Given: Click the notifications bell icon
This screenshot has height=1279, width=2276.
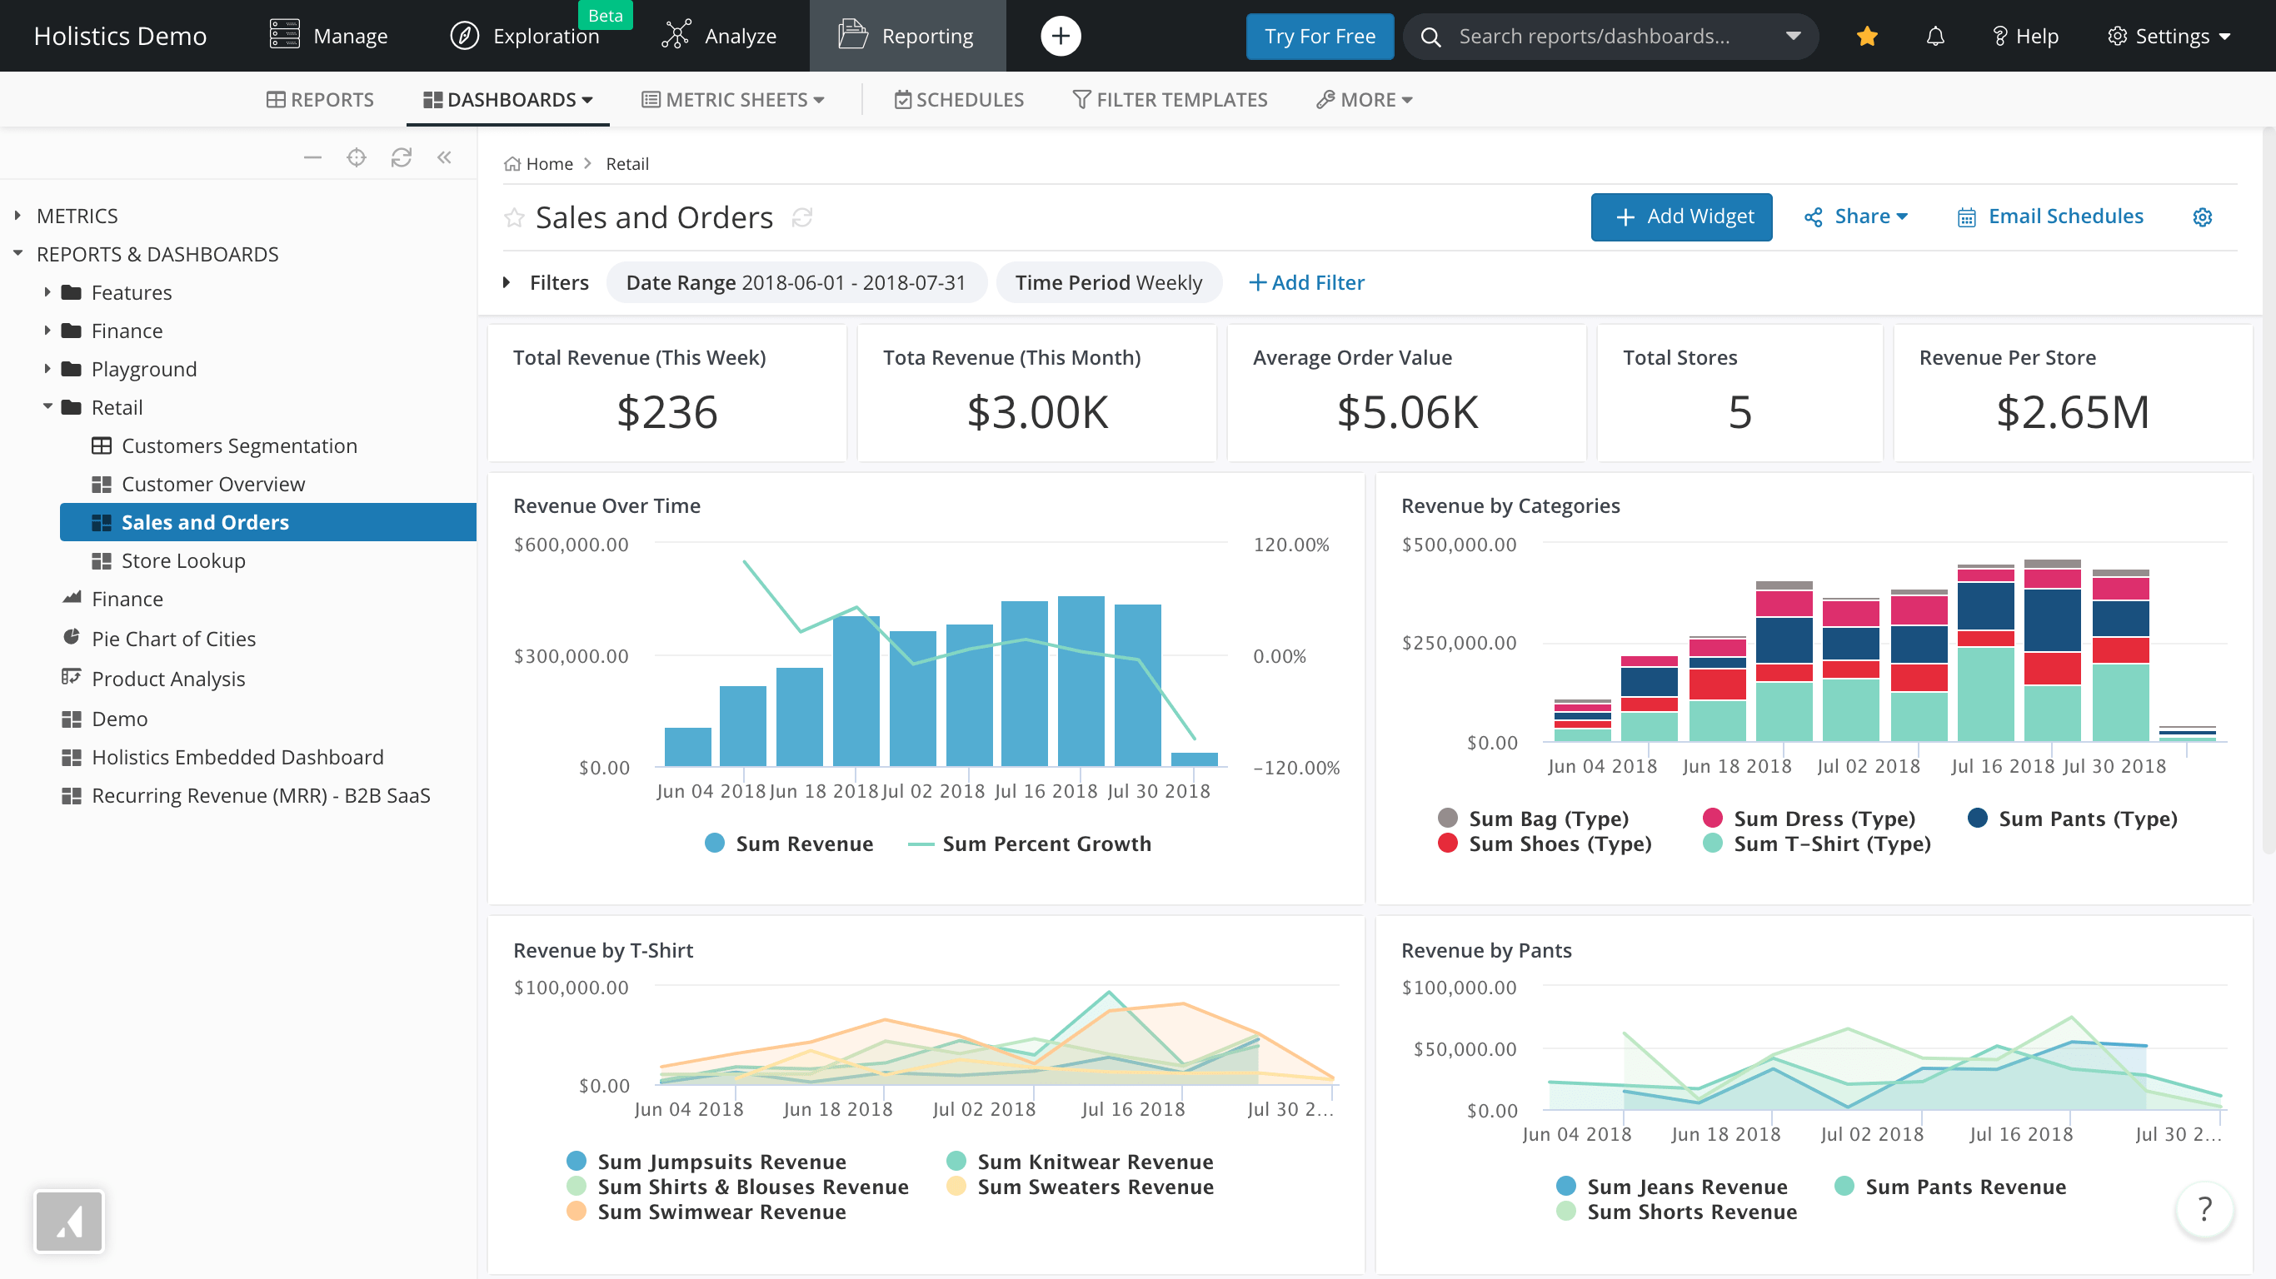Looking at the screenshot, I should click(x=1934, y=36).
